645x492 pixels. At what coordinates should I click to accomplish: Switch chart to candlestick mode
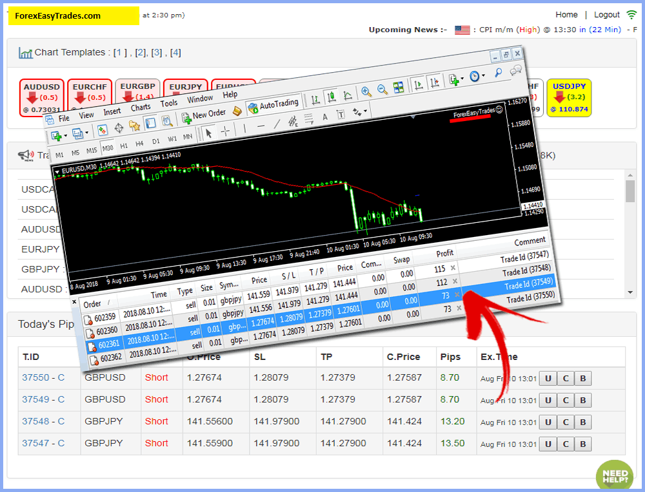tap(332, 97)
